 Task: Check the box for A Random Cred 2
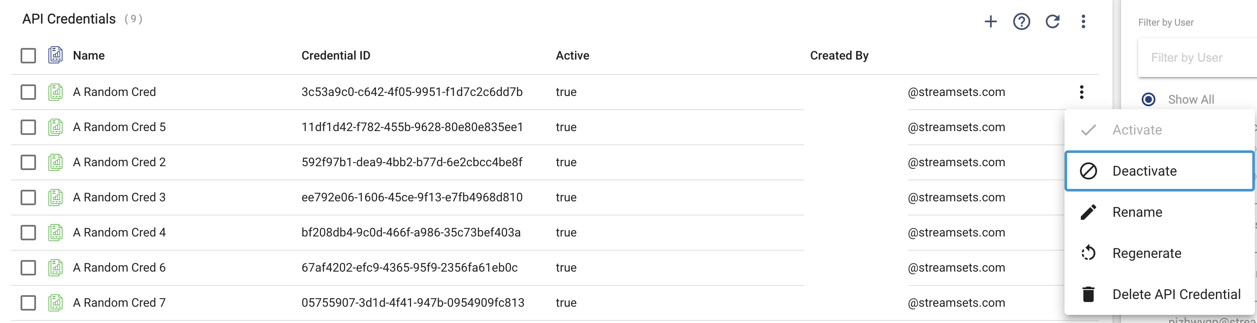point(28,162)
